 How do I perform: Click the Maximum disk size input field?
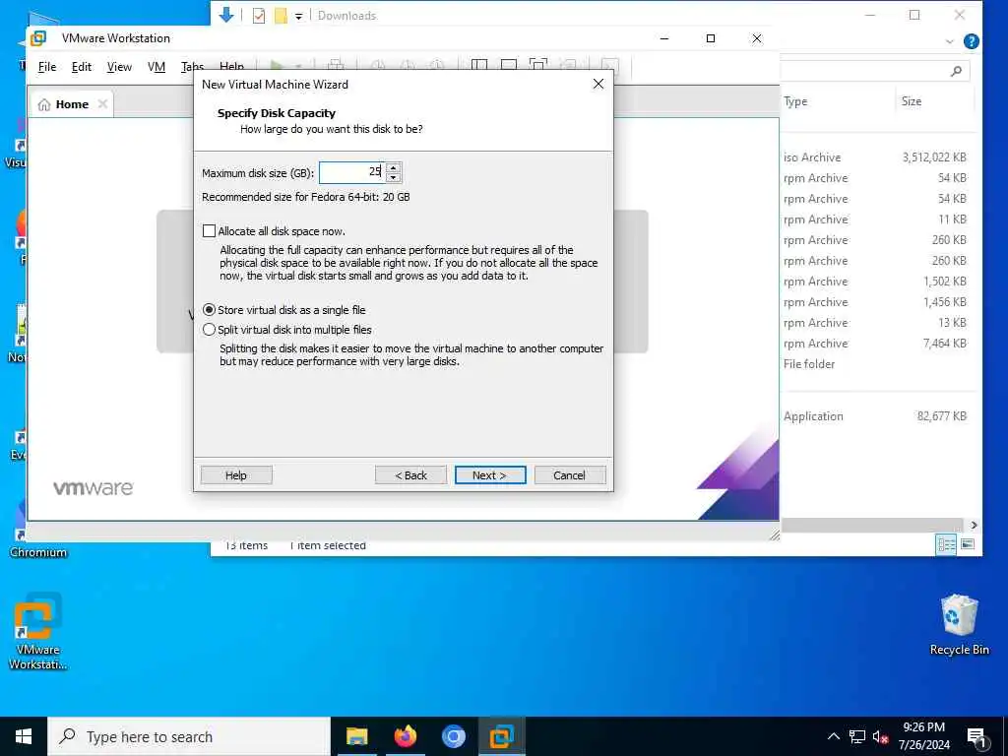point(351,171)
